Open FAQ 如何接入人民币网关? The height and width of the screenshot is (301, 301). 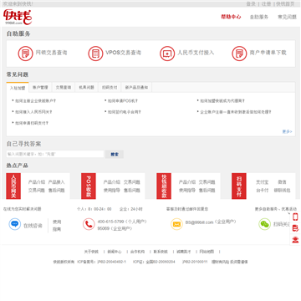pos(33,112)
